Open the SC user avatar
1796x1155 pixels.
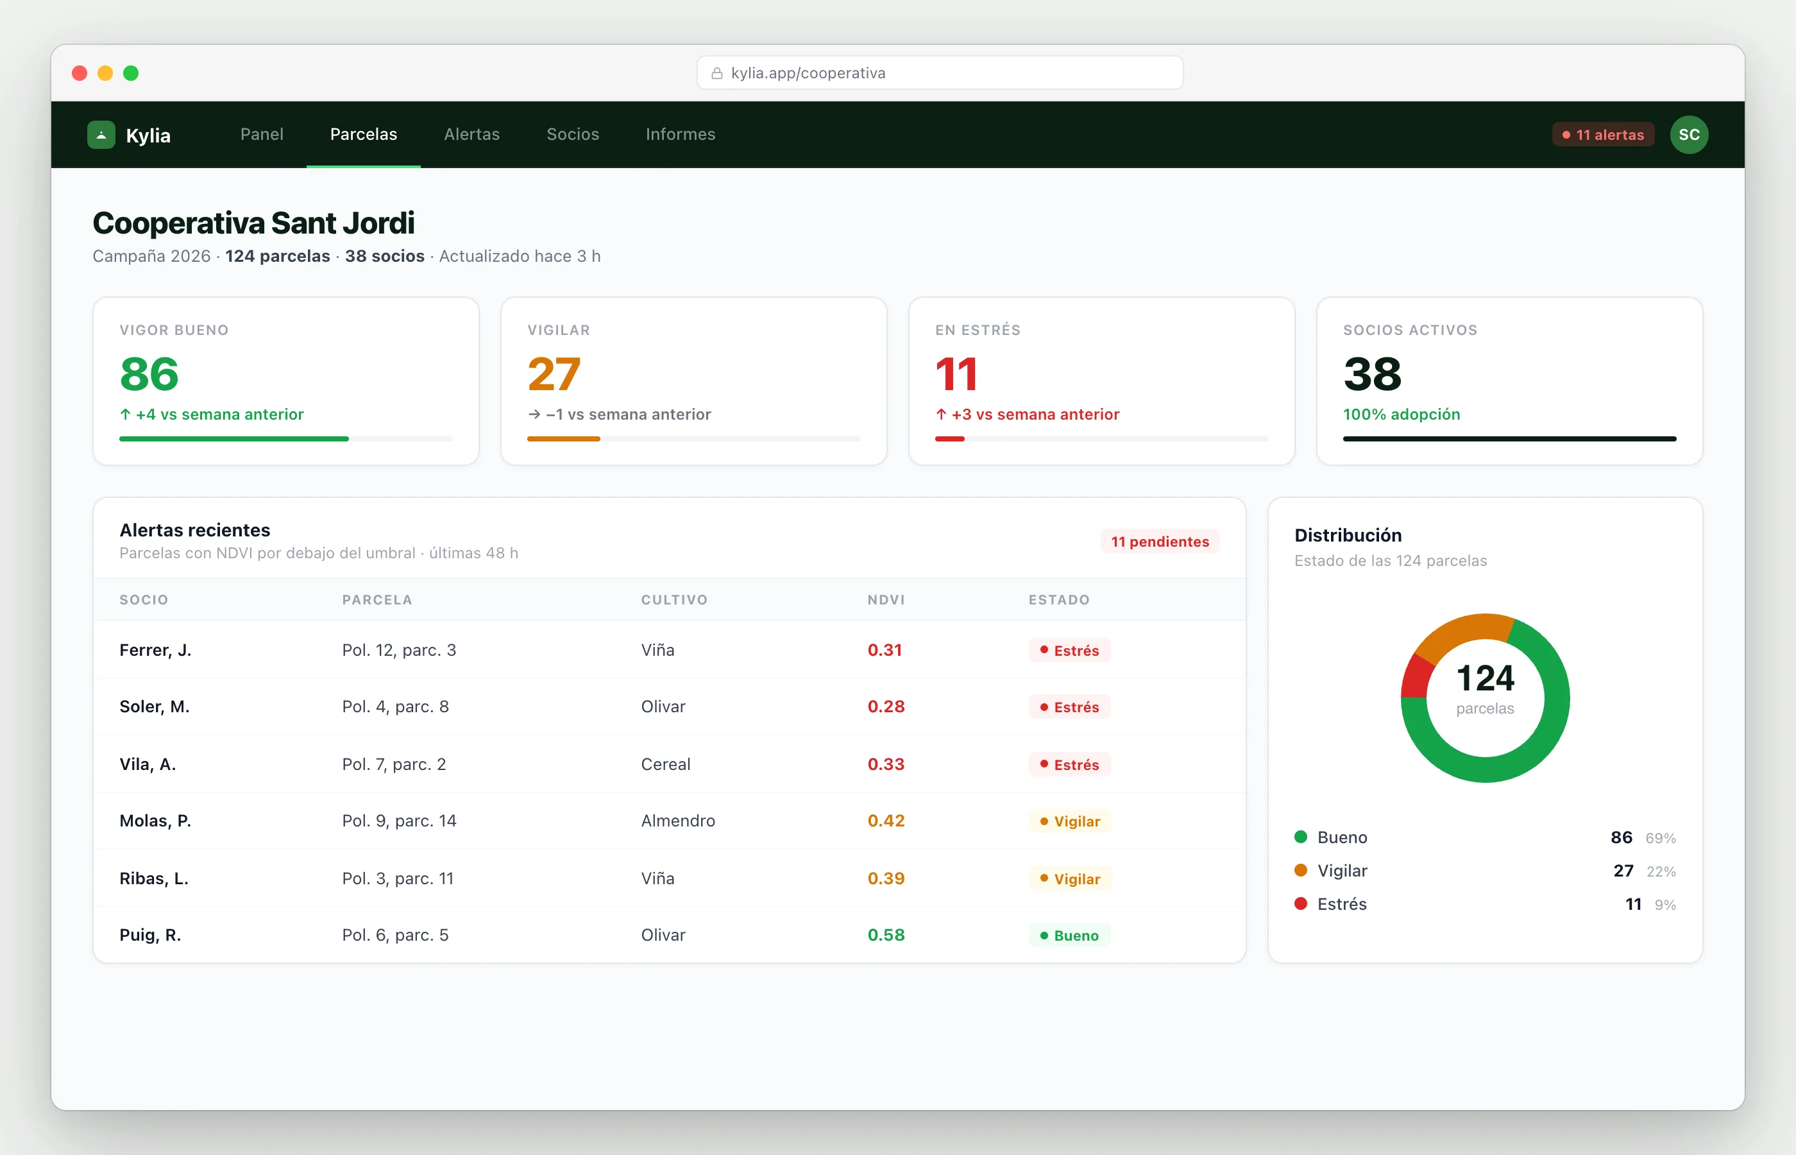[x=1689, y=135]
